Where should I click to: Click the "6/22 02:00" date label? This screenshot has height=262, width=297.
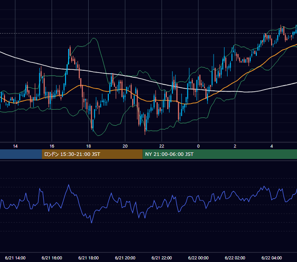click(235, 258)
